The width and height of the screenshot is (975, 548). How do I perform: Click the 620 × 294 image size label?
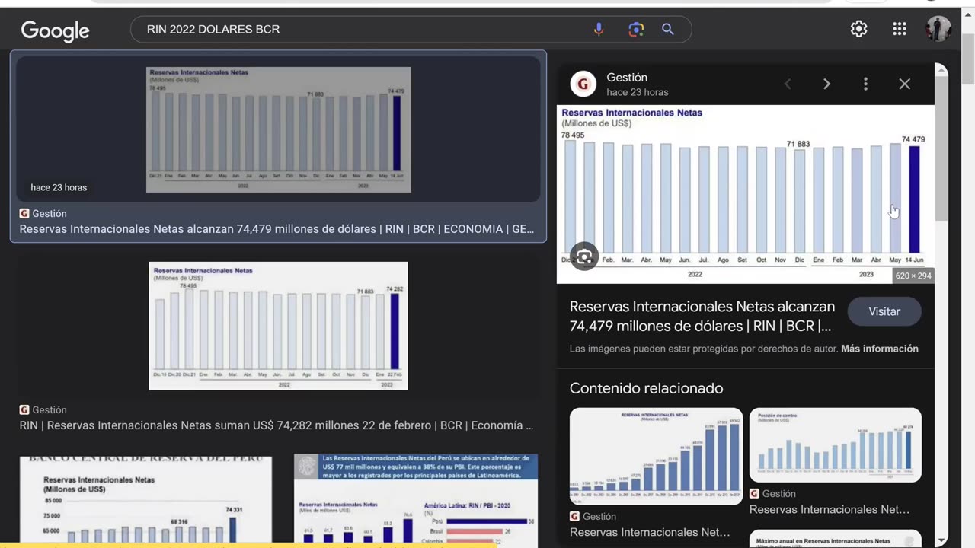pos(913,276)
